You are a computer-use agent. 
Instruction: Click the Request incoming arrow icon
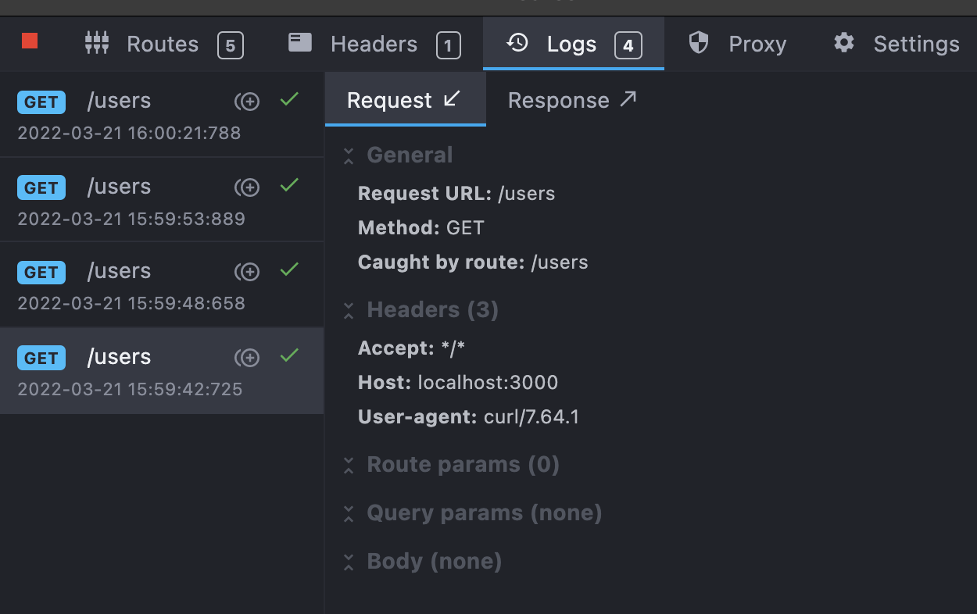coord(452,98)
